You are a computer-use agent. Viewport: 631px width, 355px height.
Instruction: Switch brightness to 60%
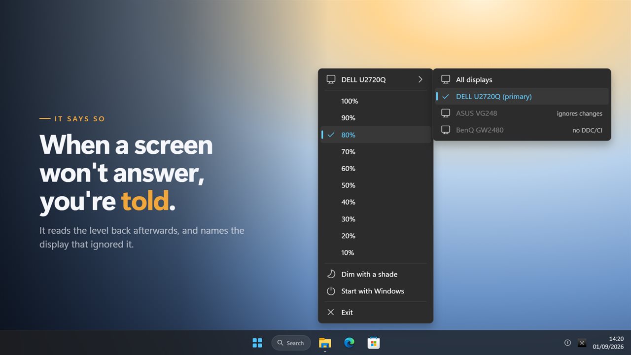376,168
